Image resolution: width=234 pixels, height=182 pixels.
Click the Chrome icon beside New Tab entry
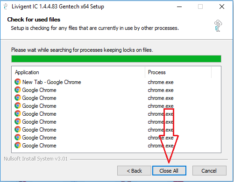coord(18,82)
